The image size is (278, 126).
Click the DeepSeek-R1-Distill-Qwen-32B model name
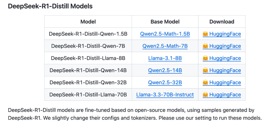coord(88,82)
